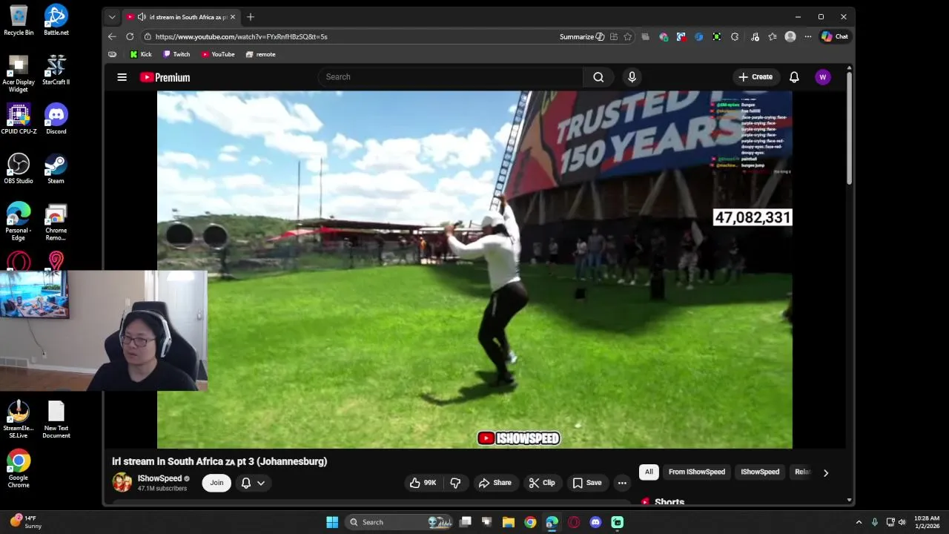
Task: Dislike the video with thumbs down
Action: [455, 483]
